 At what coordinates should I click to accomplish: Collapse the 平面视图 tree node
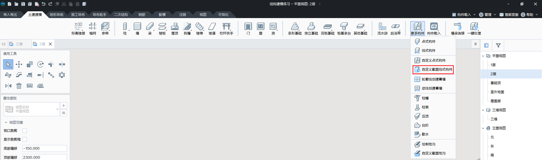pyautogui.click(x=483, y=56)
